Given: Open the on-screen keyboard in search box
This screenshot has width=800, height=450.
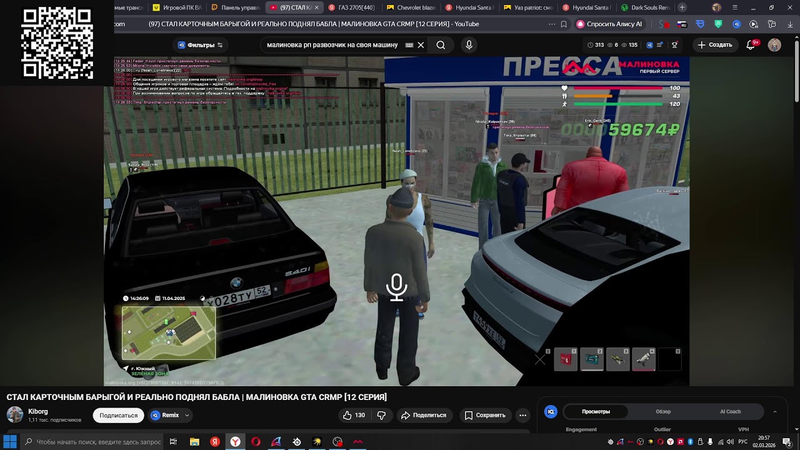Looking at the screenshot, I should coord(409,45).
